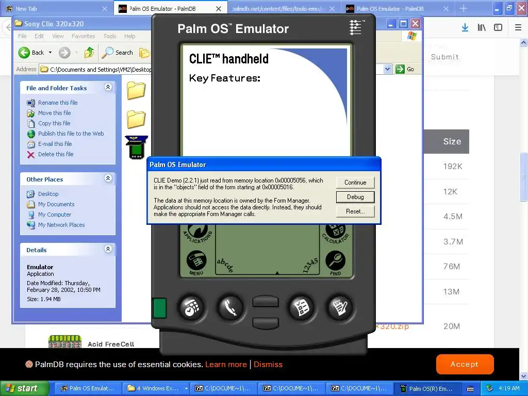Go to My Network Places
528x396 pixels.
coord(61,225)
